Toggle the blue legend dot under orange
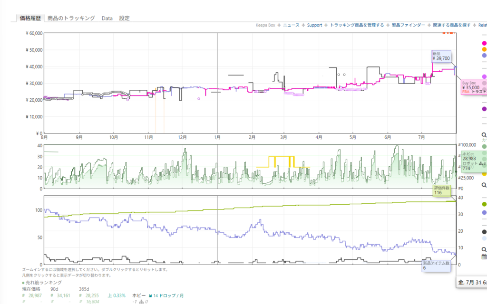This screenshot has width=487, height=304. 484,56
